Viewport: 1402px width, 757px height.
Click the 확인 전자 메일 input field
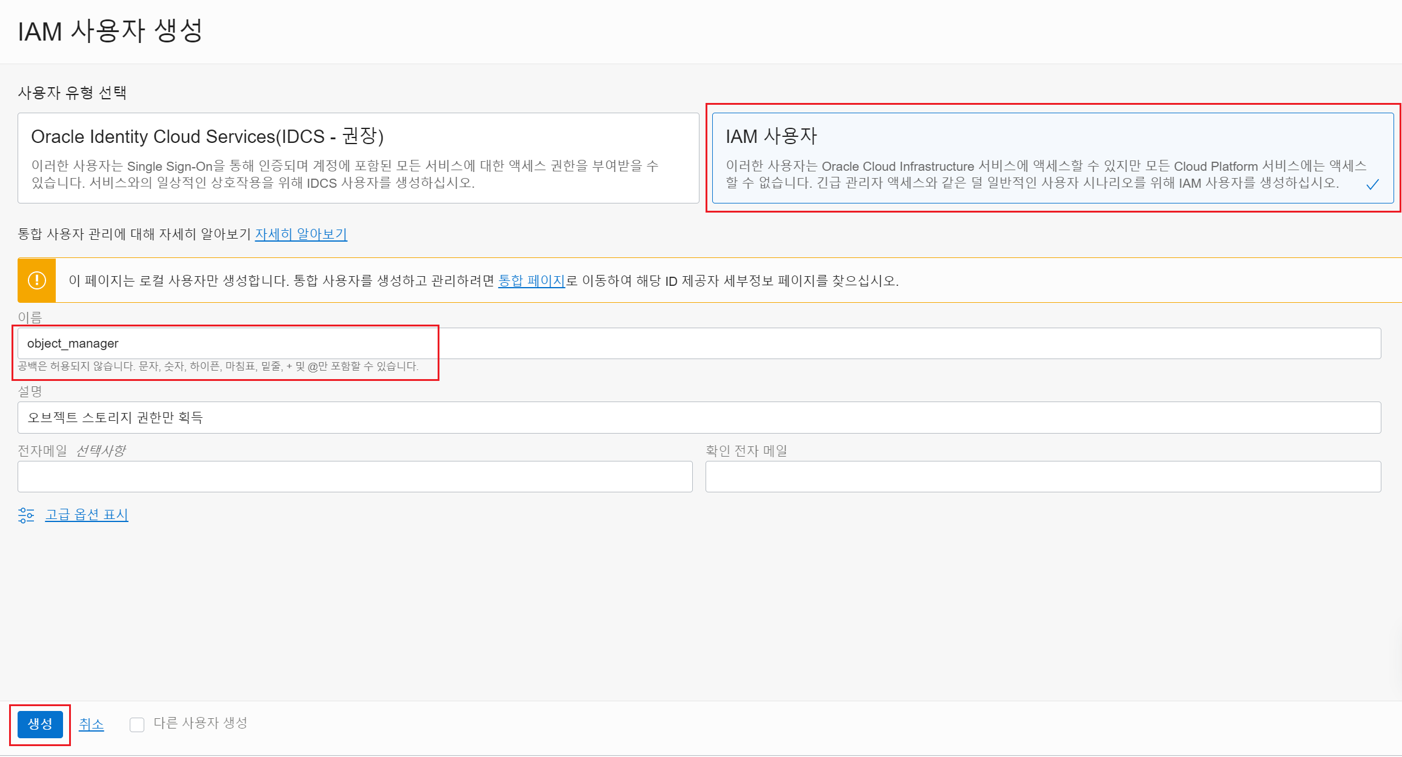pos(1043,477)
